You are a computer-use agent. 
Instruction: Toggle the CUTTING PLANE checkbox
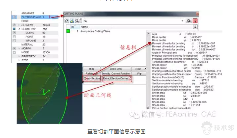[14, 17]
